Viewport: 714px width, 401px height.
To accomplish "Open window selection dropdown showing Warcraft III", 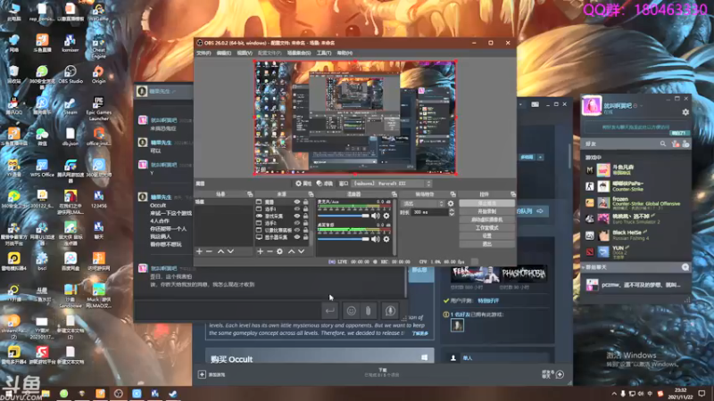I will point(391,184).
